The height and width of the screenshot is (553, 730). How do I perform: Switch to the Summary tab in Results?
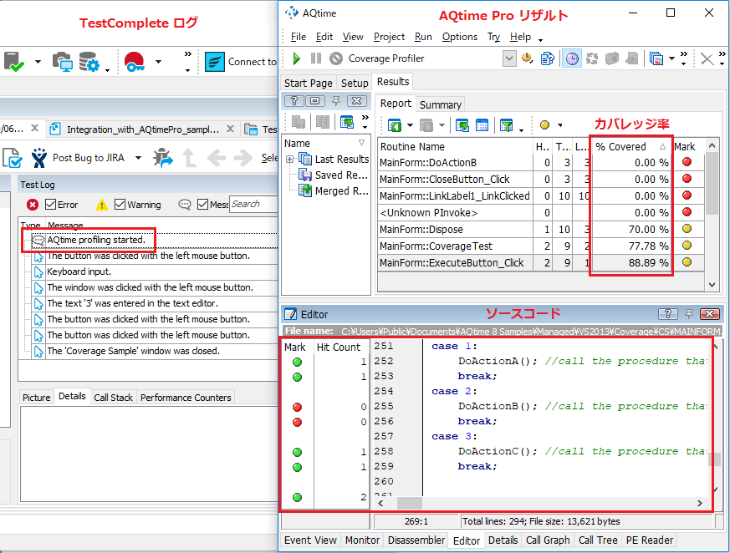441,105
